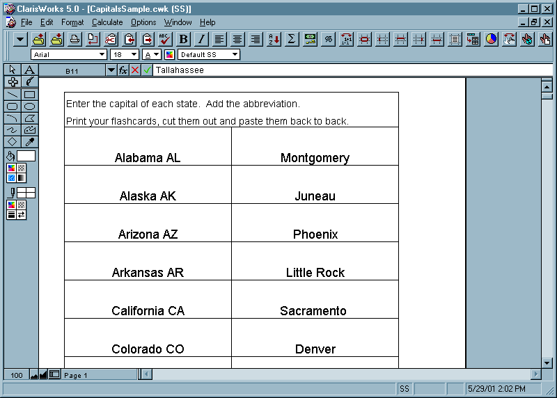Click the AutoSum sigma toolbar icon
This screenshot has height=398, width=557.
tap(292, 40)
